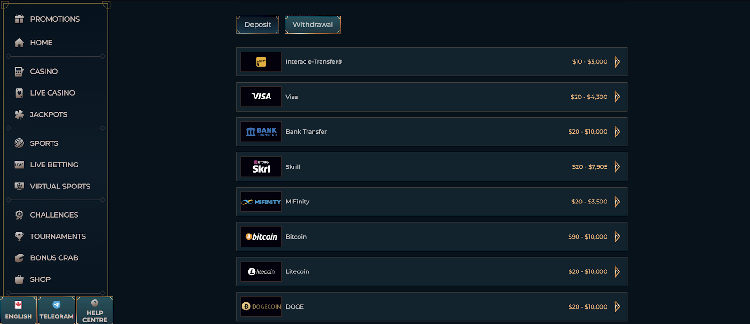Open BONUS CRAB menu label
750x324 pixels.
click(54, 258)
